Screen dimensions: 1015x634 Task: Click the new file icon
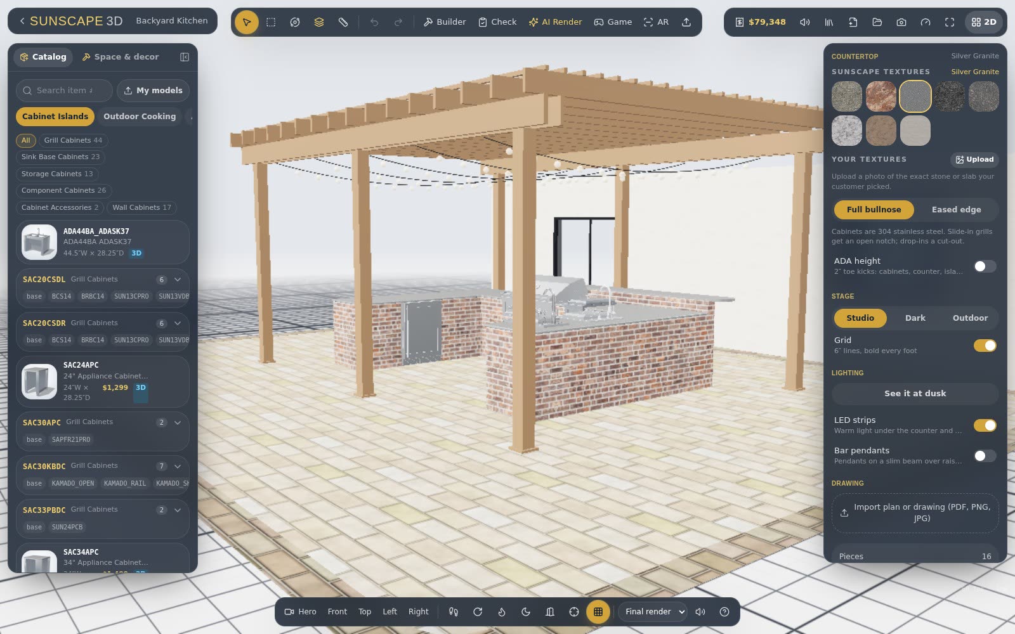(853, 22)
